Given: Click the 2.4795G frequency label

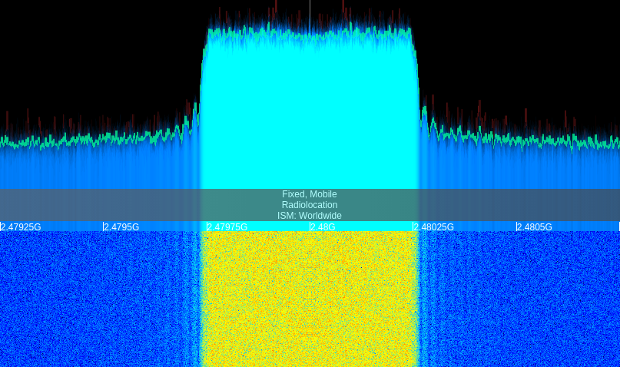Looking at the screenshot, I should tap(121, 226).
